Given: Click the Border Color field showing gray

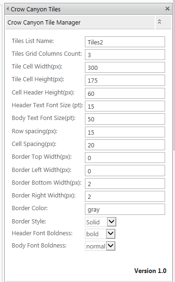Looking at the screenshot, I should tap(125, 209).
